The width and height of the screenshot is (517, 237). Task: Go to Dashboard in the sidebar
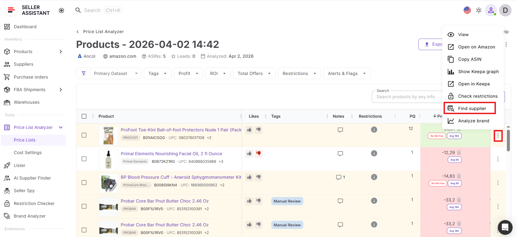(x=25, y=27)
